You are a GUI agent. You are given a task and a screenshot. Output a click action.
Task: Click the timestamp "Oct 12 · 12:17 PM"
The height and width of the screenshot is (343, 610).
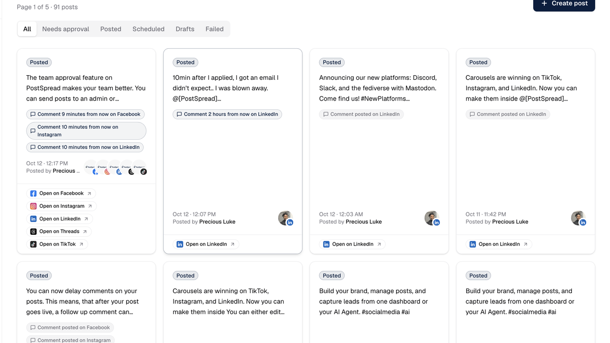coord(47,164)
